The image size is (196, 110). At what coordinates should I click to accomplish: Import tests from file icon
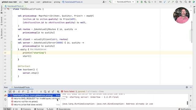pyautogui.click(x=49, y=92)
